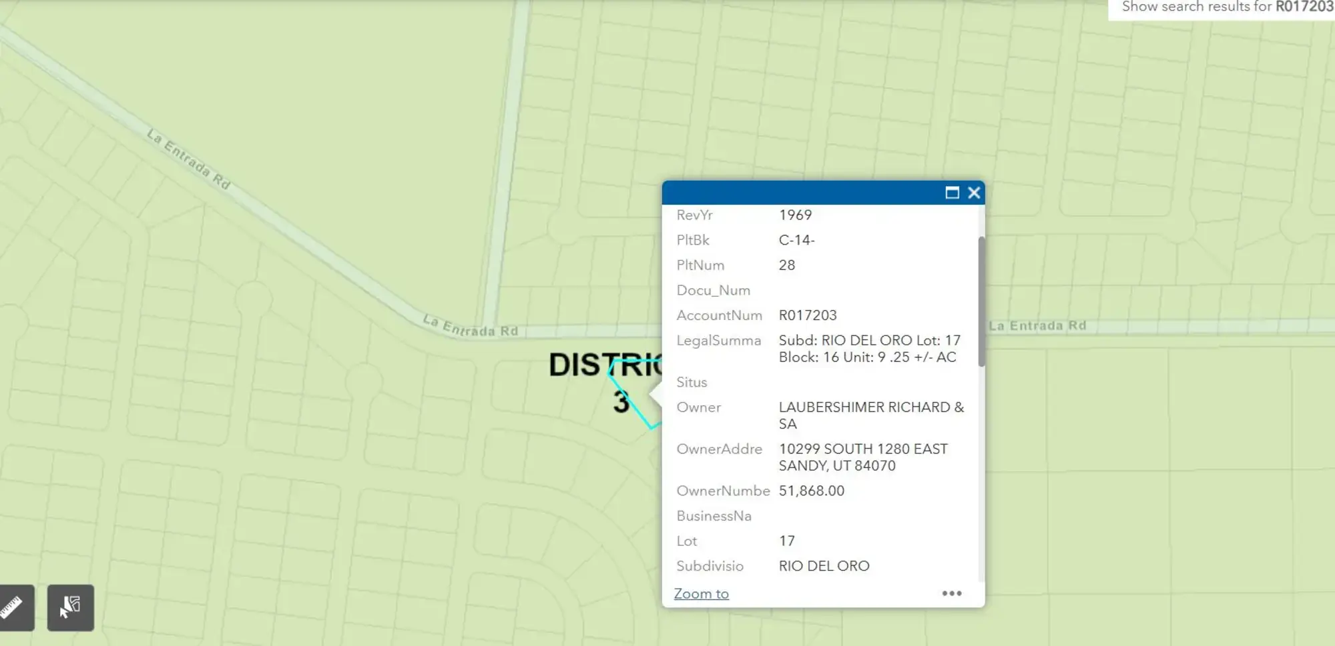Maximize the parcel info popup
The width and height of the screenshot is (1335, 646).
point(952,193)
